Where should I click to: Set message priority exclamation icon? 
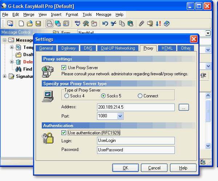158,24
